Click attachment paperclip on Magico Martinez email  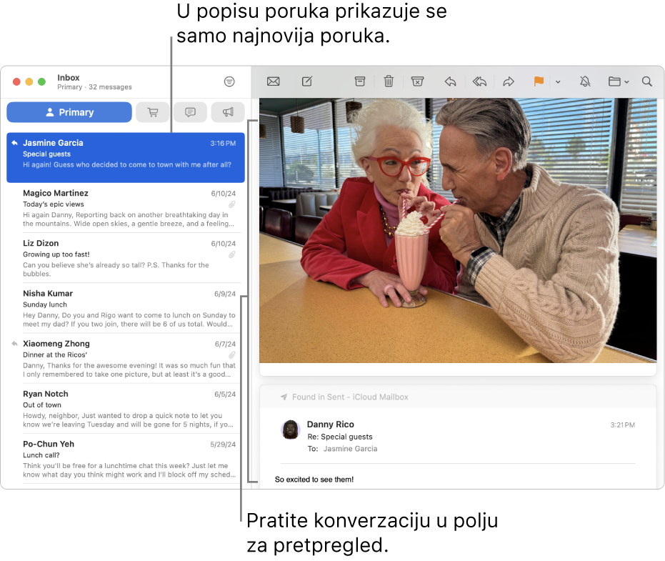tap(232, 204)
